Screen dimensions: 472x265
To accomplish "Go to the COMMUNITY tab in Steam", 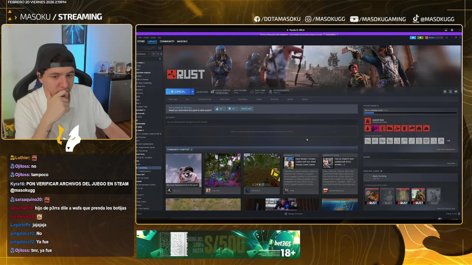I will coord(167,41).
